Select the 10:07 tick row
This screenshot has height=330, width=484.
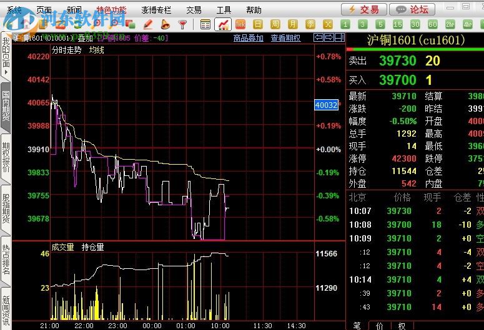click(415, 211)
